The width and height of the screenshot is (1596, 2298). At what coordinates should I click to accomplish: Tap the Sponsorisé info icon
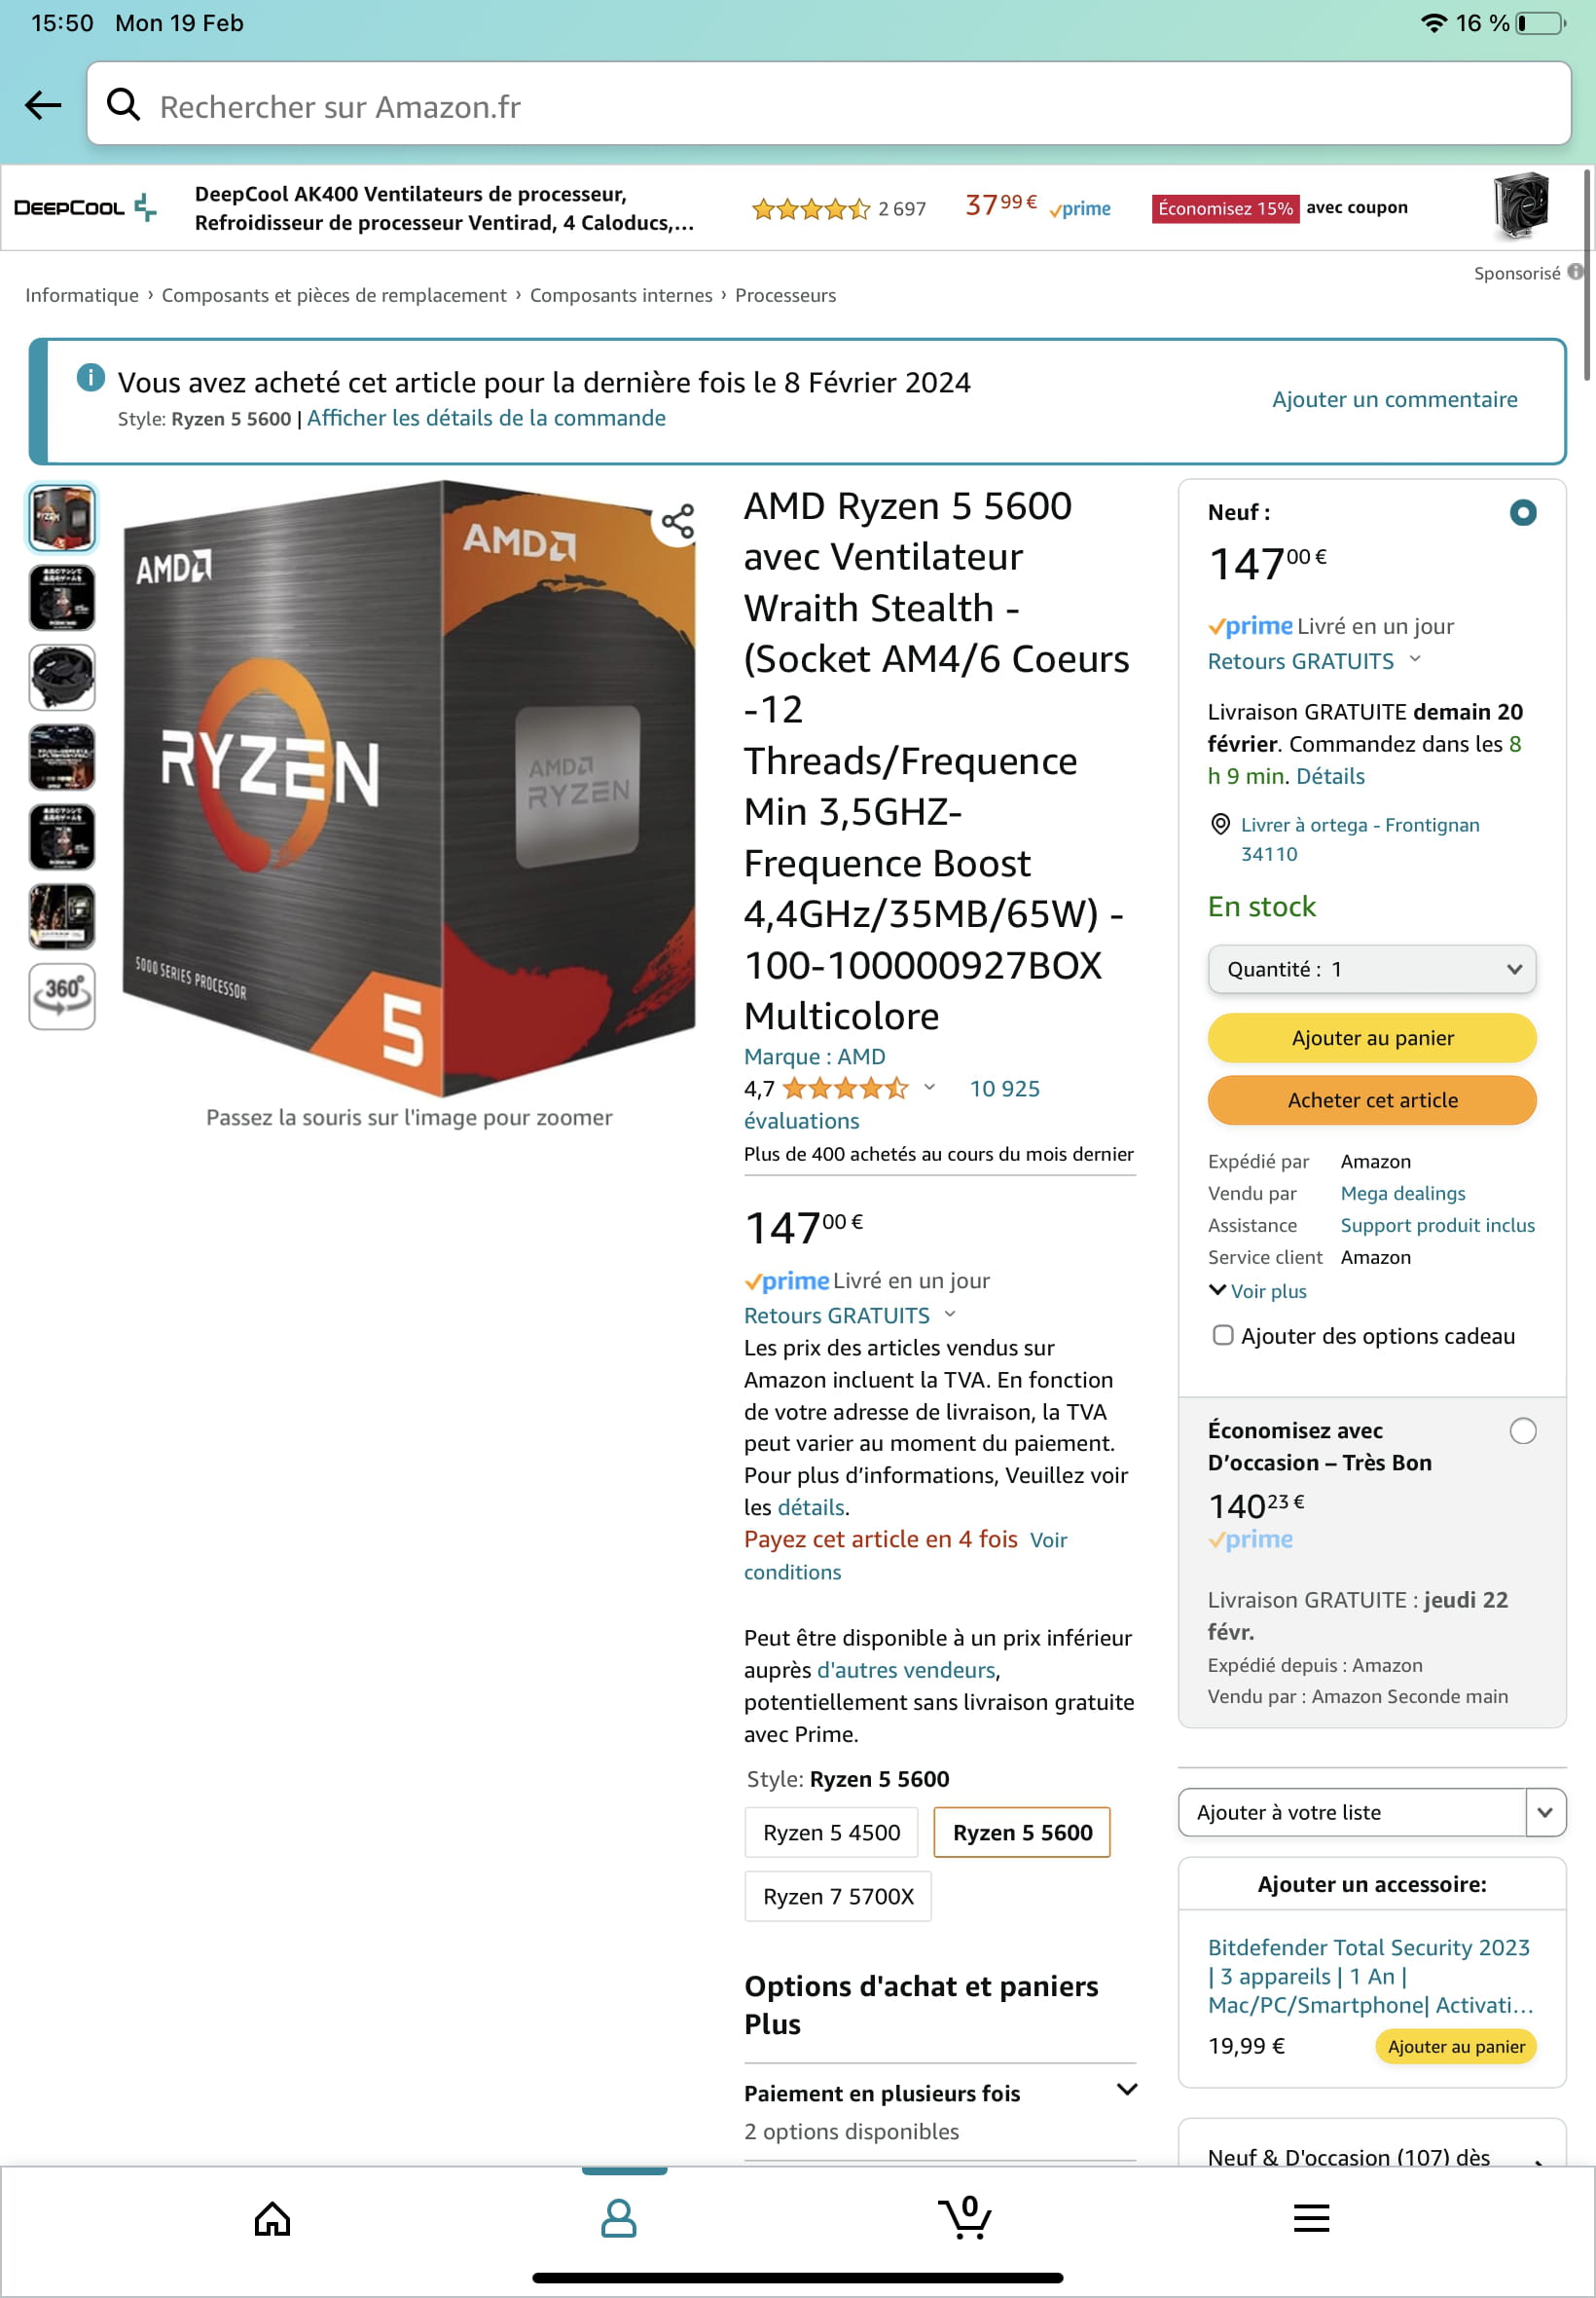point(1575,272)
